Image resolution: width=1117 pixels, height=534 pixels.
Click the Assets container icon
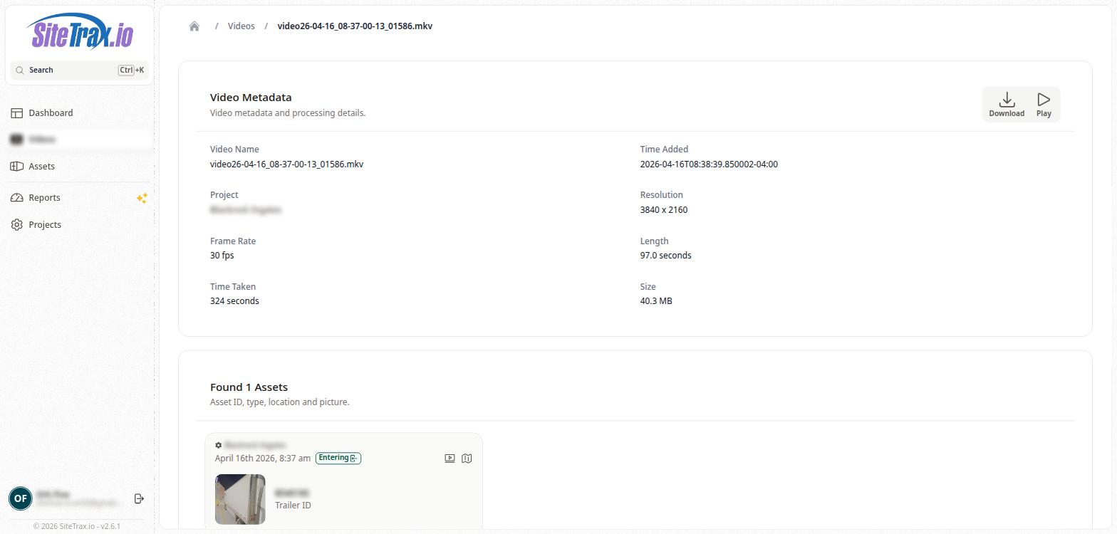coord(17,166)
